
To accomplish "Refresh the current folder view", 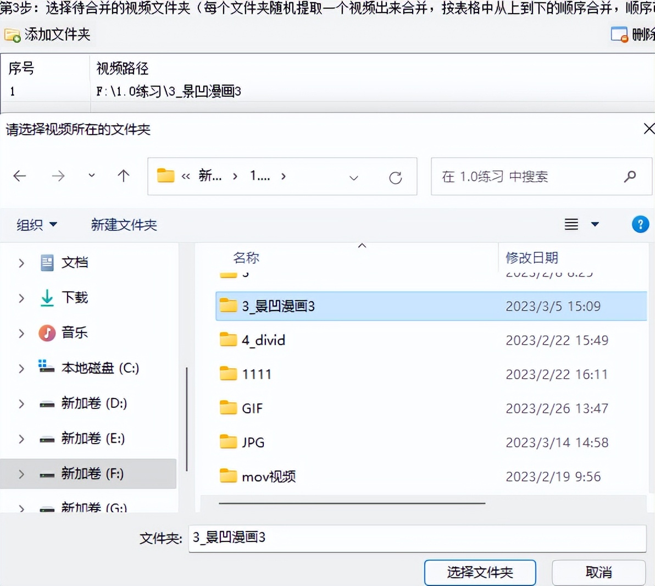I will pos(396,177).
